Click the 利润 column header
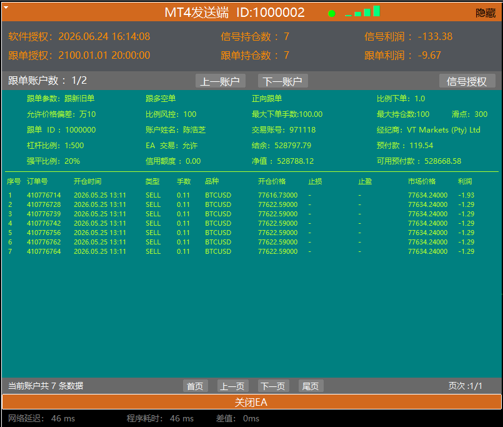This screenshot has width=503, height=427. point(465,181)
